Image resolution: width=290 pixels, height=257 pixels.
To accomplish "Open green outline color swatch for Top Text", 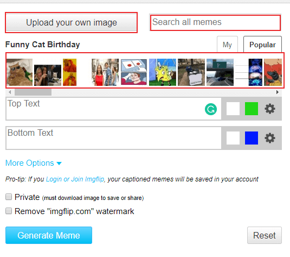I will coord(252,109).
